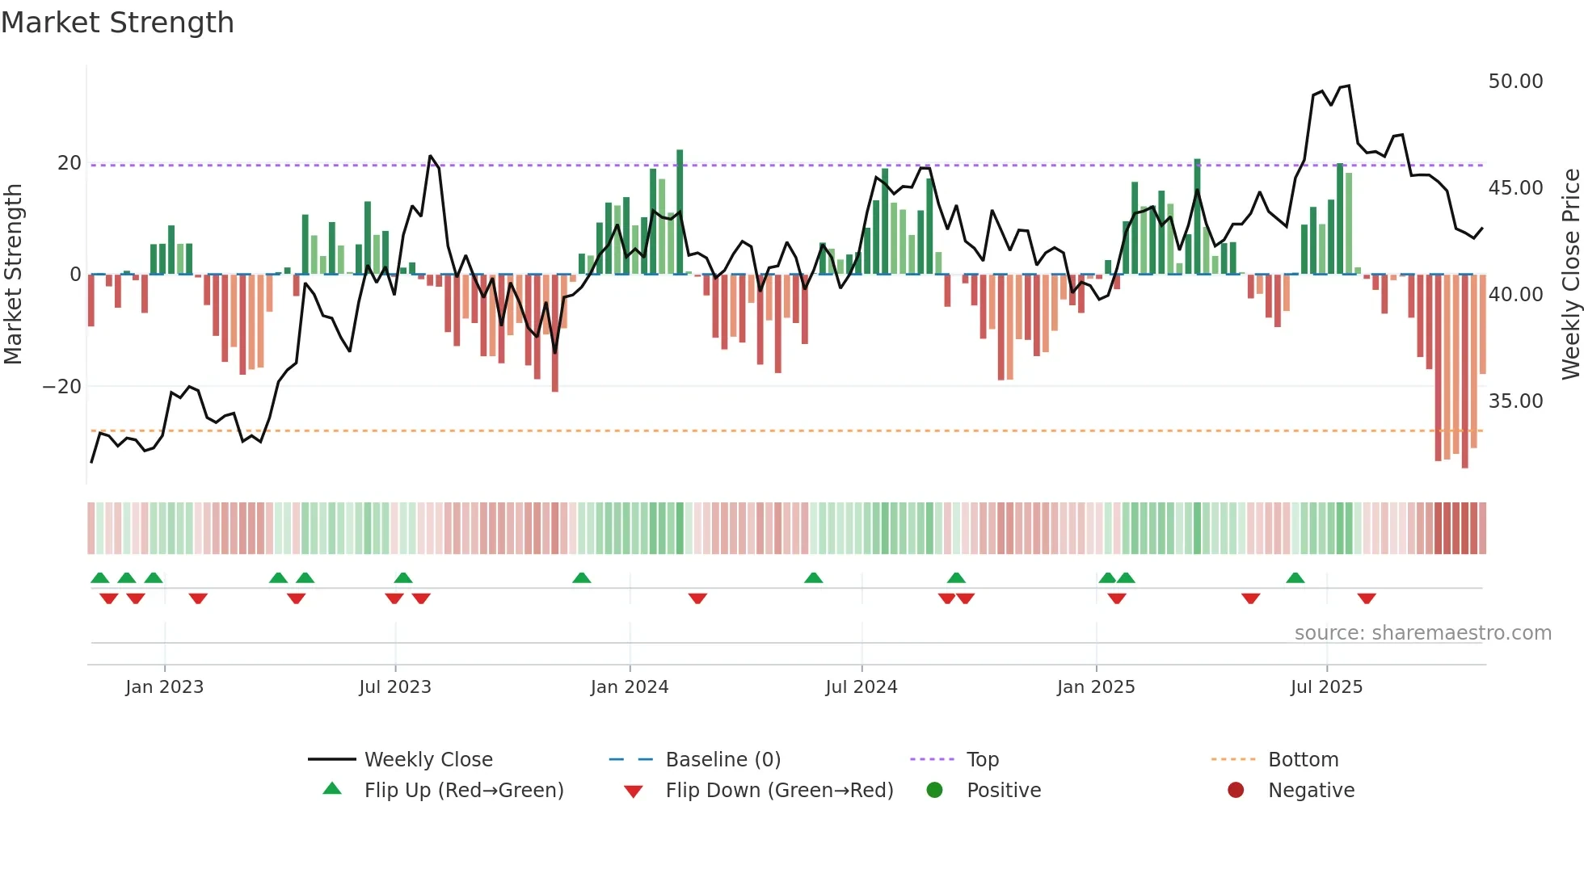The width and height of the screenshot is (1584, 890).
Task: Hide the Bottom threshold legend entry
Action: [1303, 759]
